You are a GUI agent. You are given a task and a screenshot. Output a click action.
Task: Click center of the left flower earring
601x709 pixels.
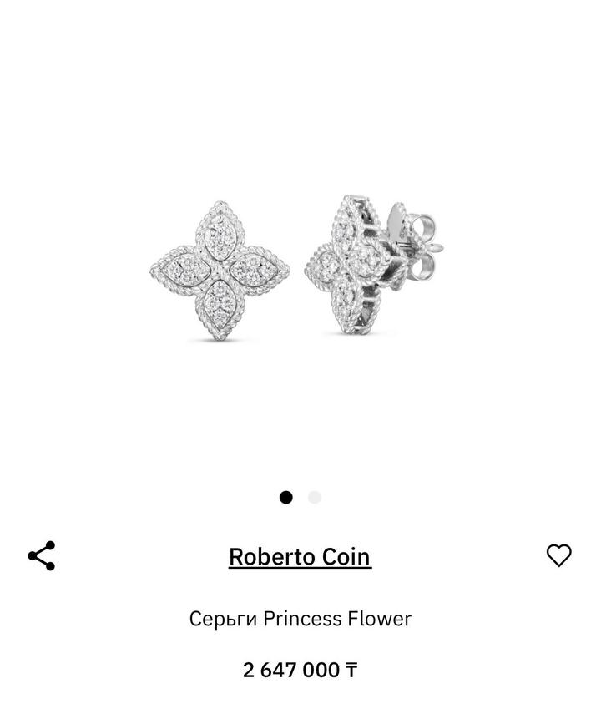(220, 271)
